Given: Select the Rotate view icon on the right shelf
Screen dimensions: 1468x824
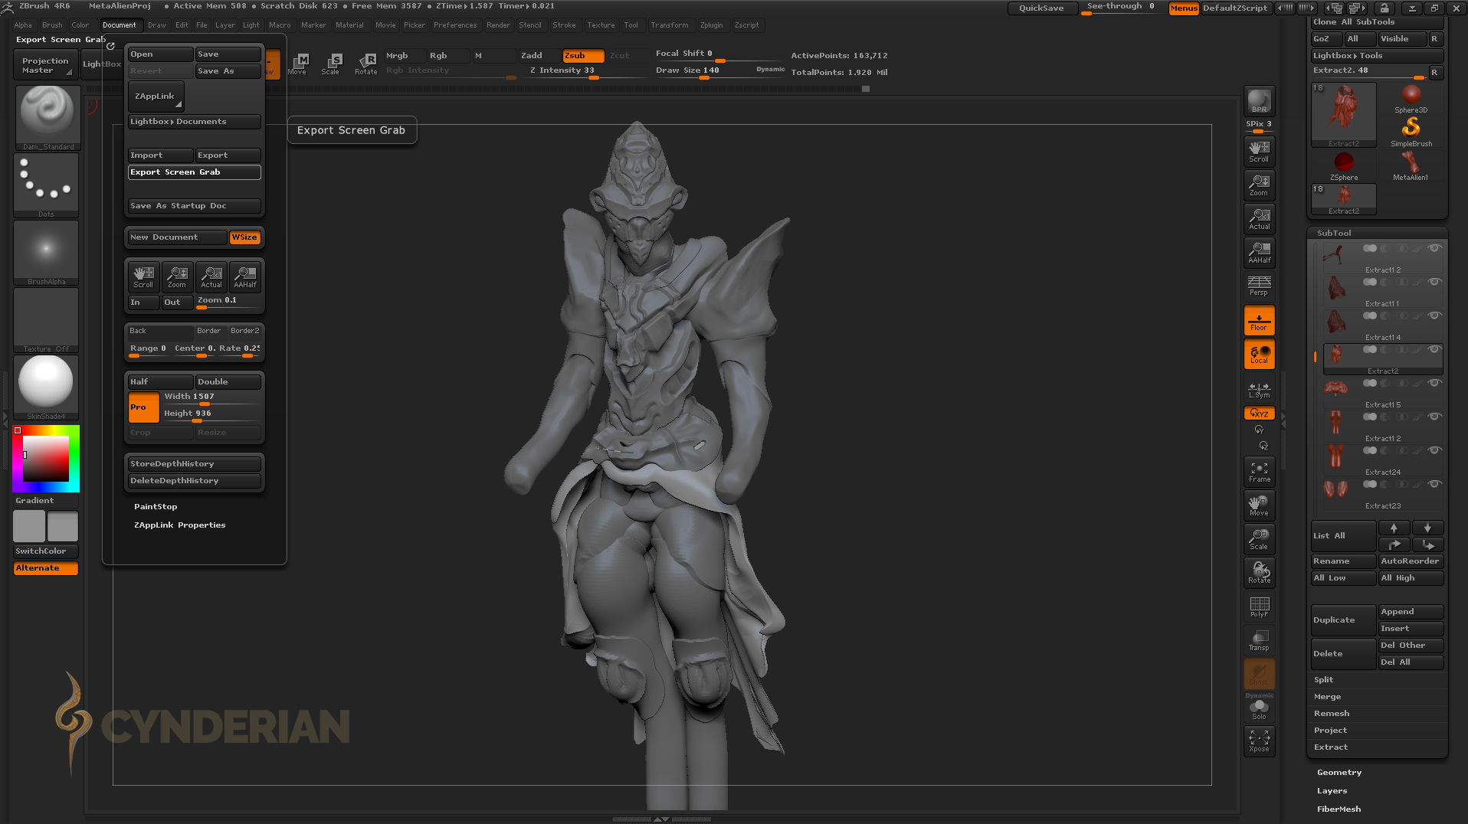Looking at the screenshot, I should (1259, 574).
